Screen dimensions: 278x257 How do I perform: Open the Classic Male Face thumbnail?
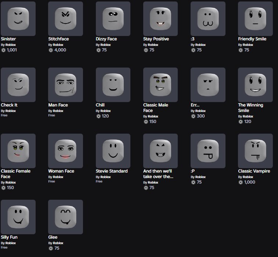click(x=160, y=85)
